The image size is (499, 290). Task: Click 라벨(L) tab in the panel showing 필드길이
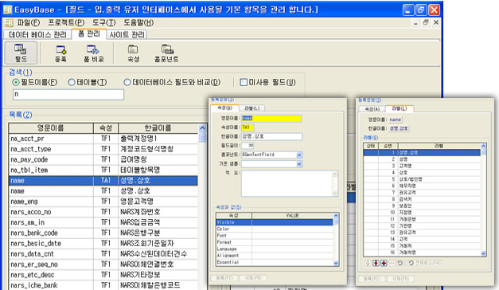click(251, 108)
